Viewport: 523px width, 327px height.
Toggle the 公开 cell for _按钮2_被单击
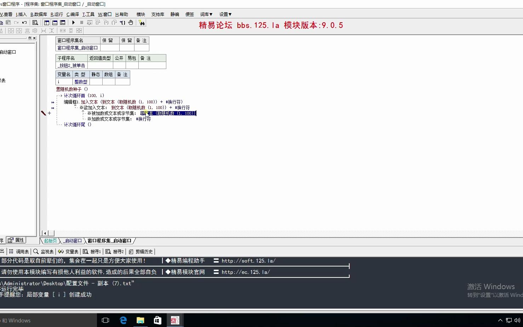pos(119,65)
